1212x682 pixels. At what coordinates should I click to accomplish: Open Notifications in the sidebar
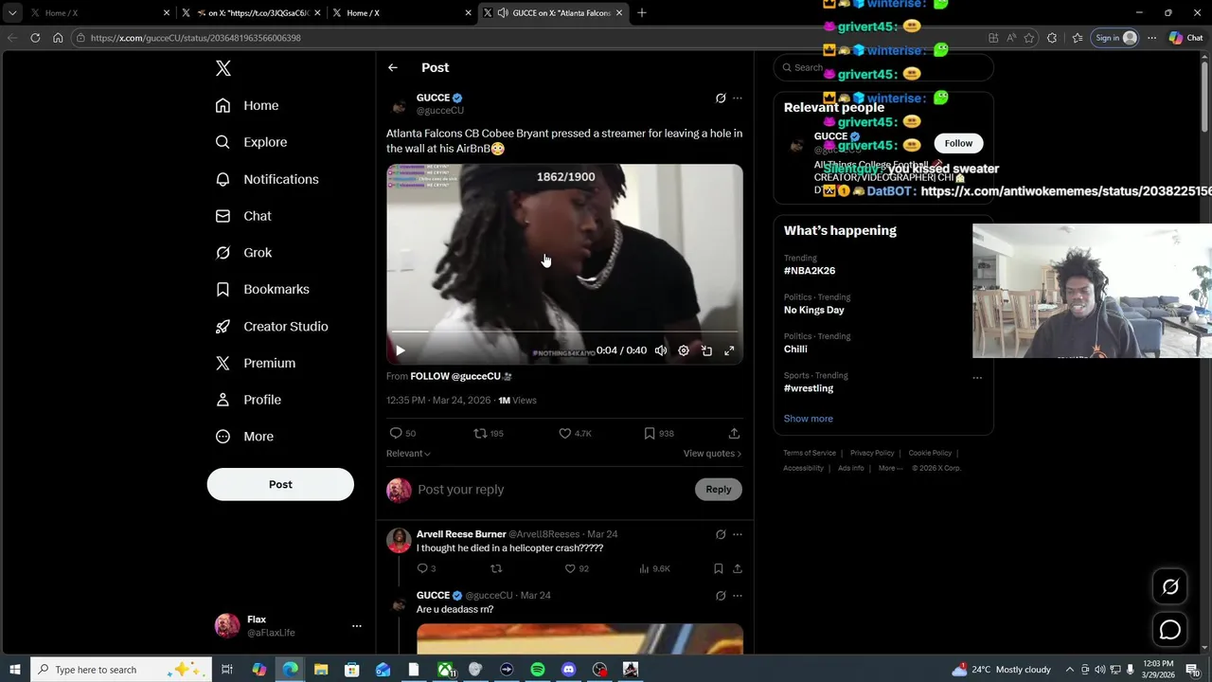click(267, 179)
